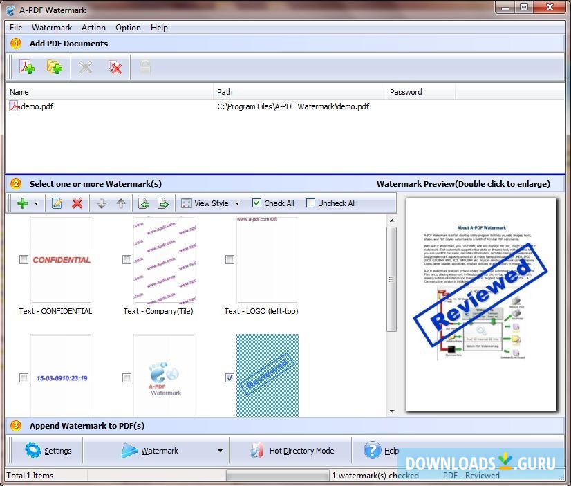The image size is (571, 486).
Task: Open the File menu
Action: (16, 28)
